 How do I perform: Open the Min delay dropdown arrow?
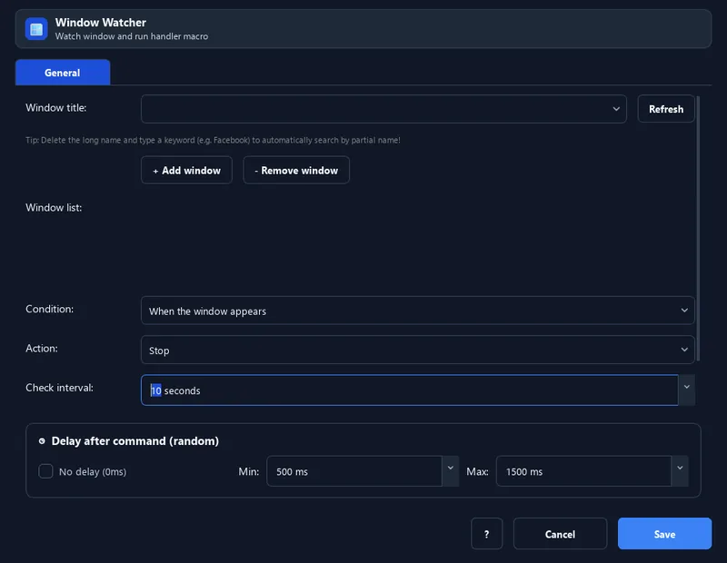coord(450,469)
